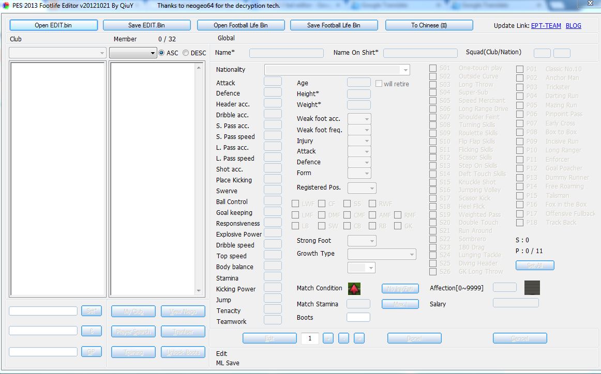Select the ASC sort radio button
Viewport: 601px width, 374px height.
click(x=161, y=53)
